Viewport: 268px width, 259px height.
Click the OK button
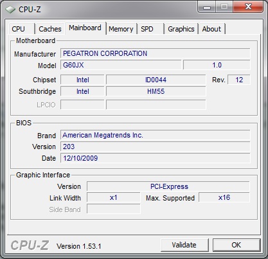tap(237, 245)
